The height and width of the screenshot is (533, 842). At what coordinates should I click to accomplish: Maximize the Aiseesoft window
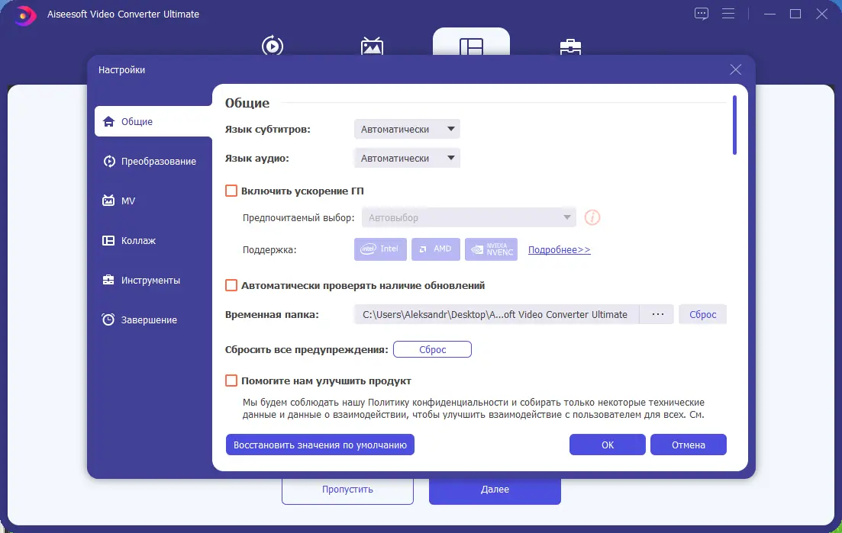795,14
